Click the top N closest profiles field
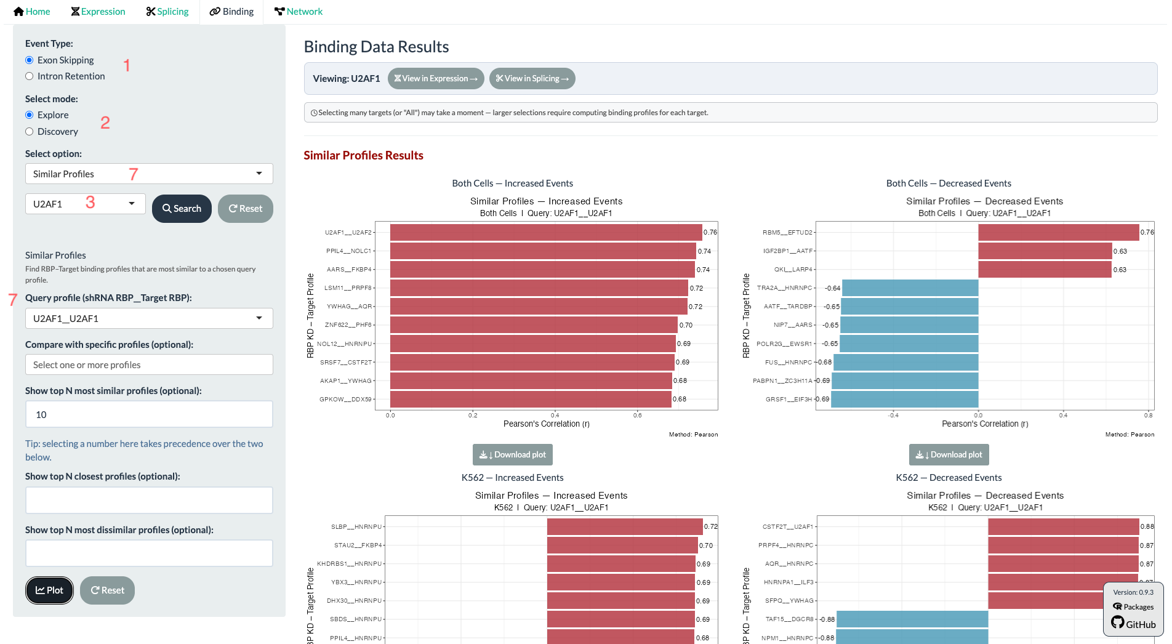Viewport: 1172px width, 644px height. [149, 500]
